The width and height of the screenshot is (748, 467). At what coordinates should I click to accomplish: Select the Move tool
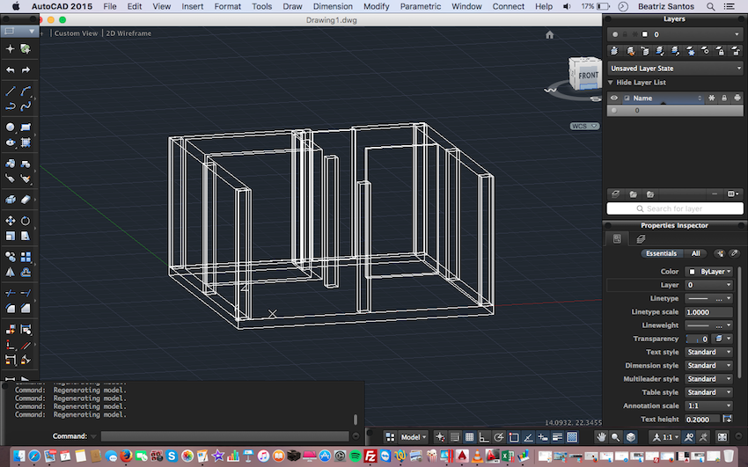(x=10, y=221)
